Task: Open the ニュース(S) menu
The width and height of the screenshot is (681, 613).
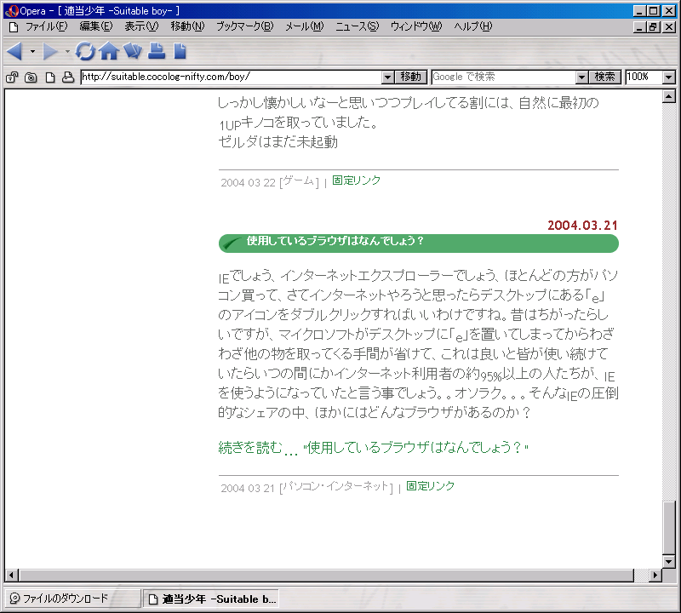Action: (x=357, y=26)
